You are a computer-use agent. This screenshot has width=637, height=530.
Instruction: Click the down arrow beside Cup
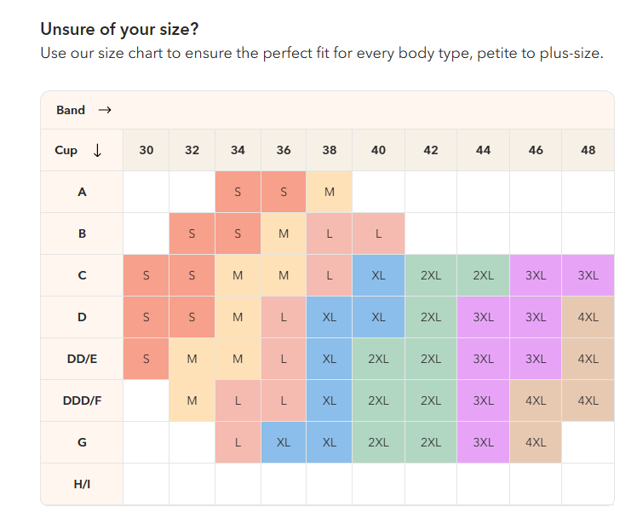click(x=97, y=150)
